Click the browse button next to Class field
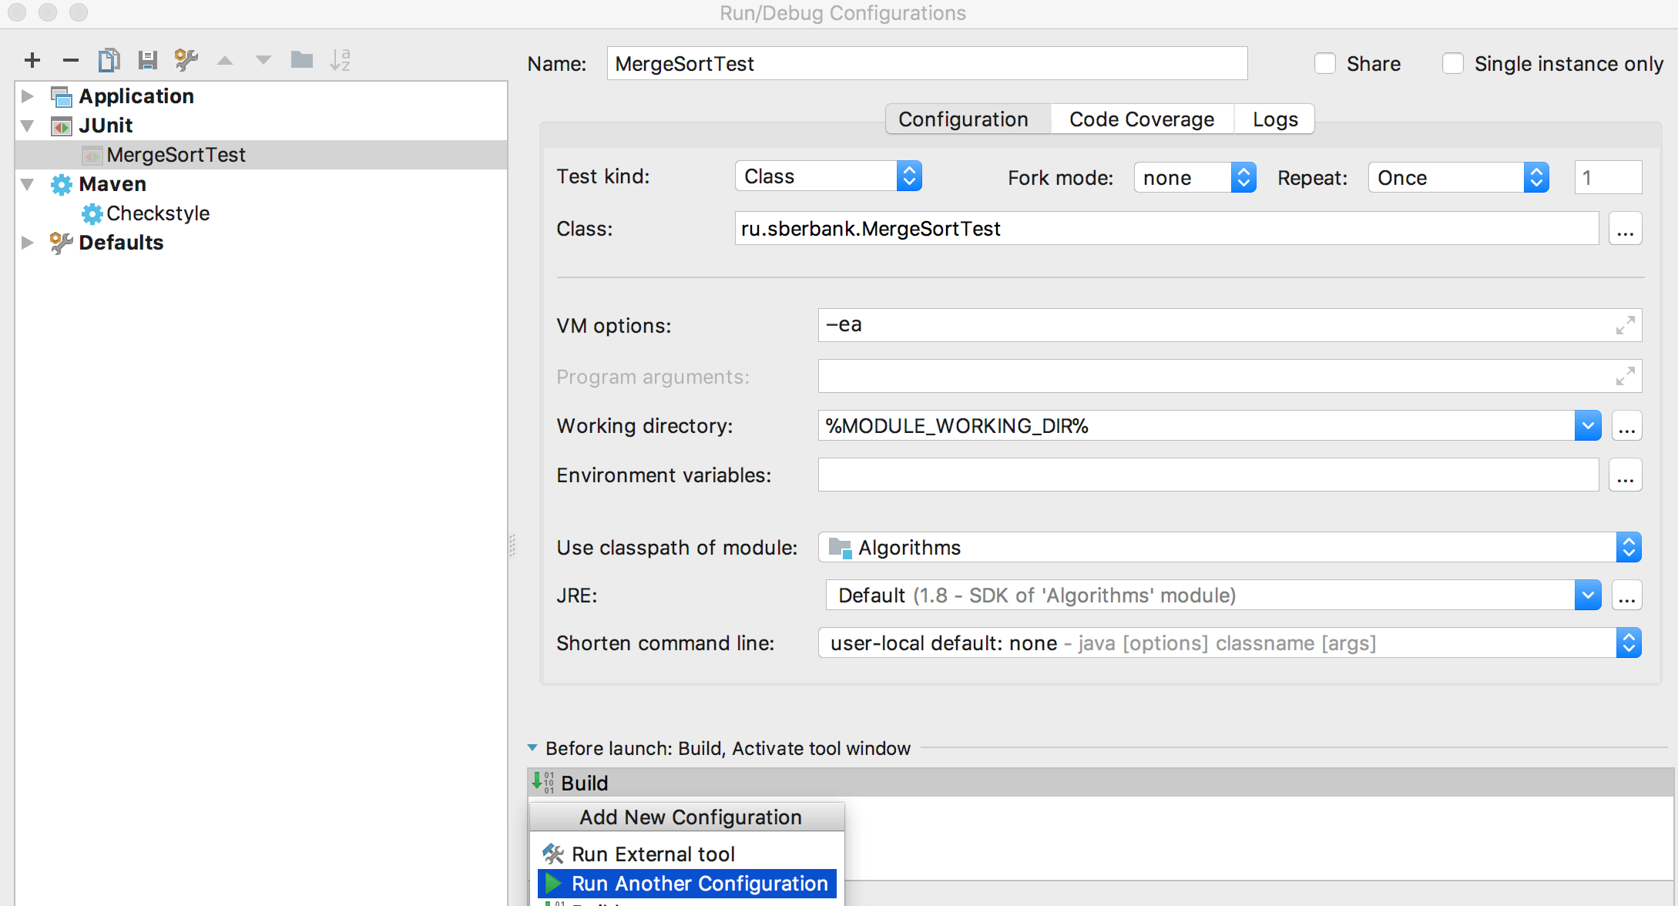Screen dimensions: 1678x906 point(1625,230)
